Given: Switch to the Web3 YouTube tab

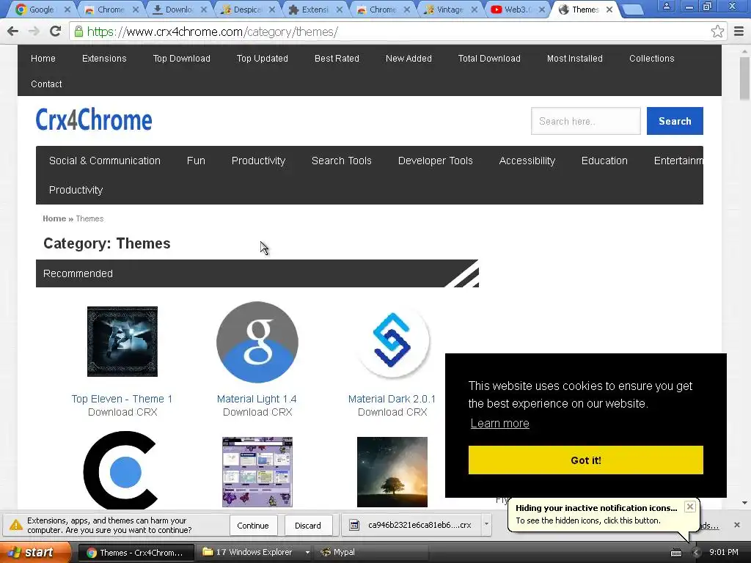Looking at the screenshot, I should pyautogui.click(x=517, y=10).
